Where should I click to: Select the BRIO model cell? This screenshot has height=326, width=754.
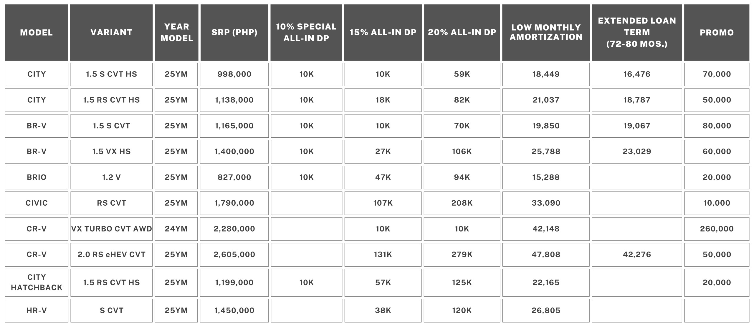pyautogui.click(x=37, y=177)
